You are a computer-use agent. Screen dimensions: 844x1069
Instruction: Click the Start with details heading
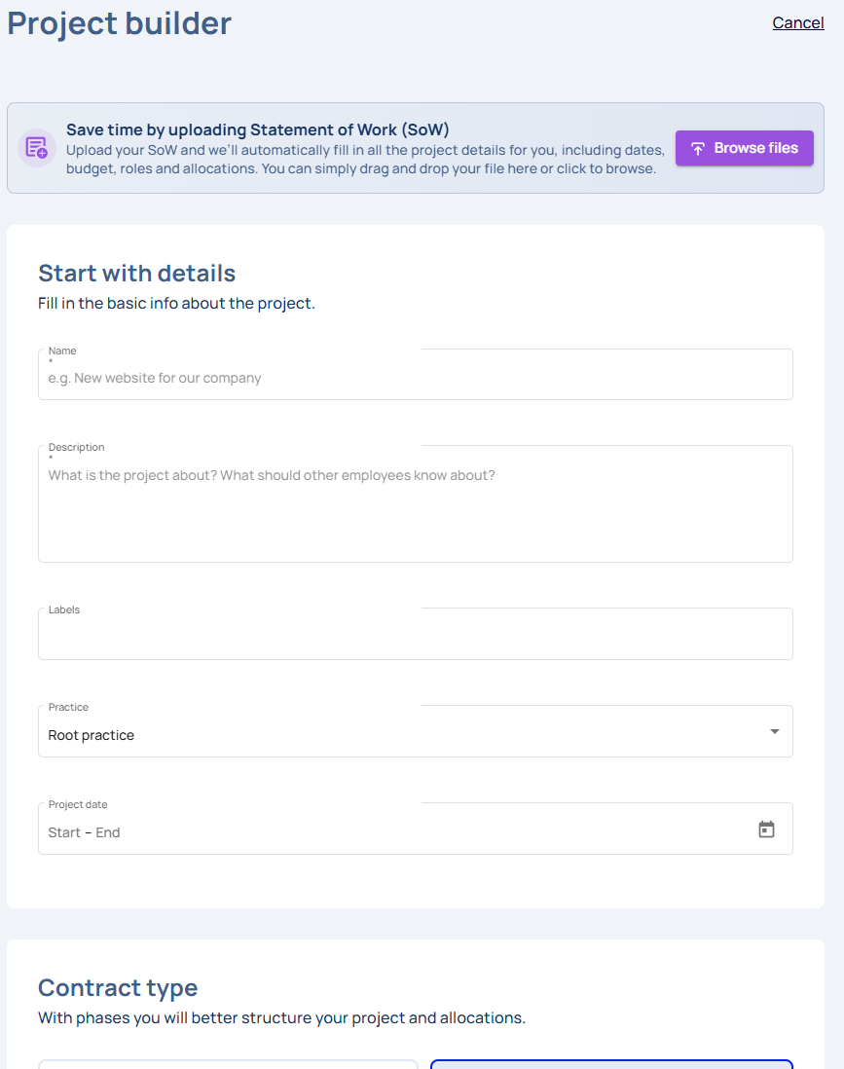[136, 273]
